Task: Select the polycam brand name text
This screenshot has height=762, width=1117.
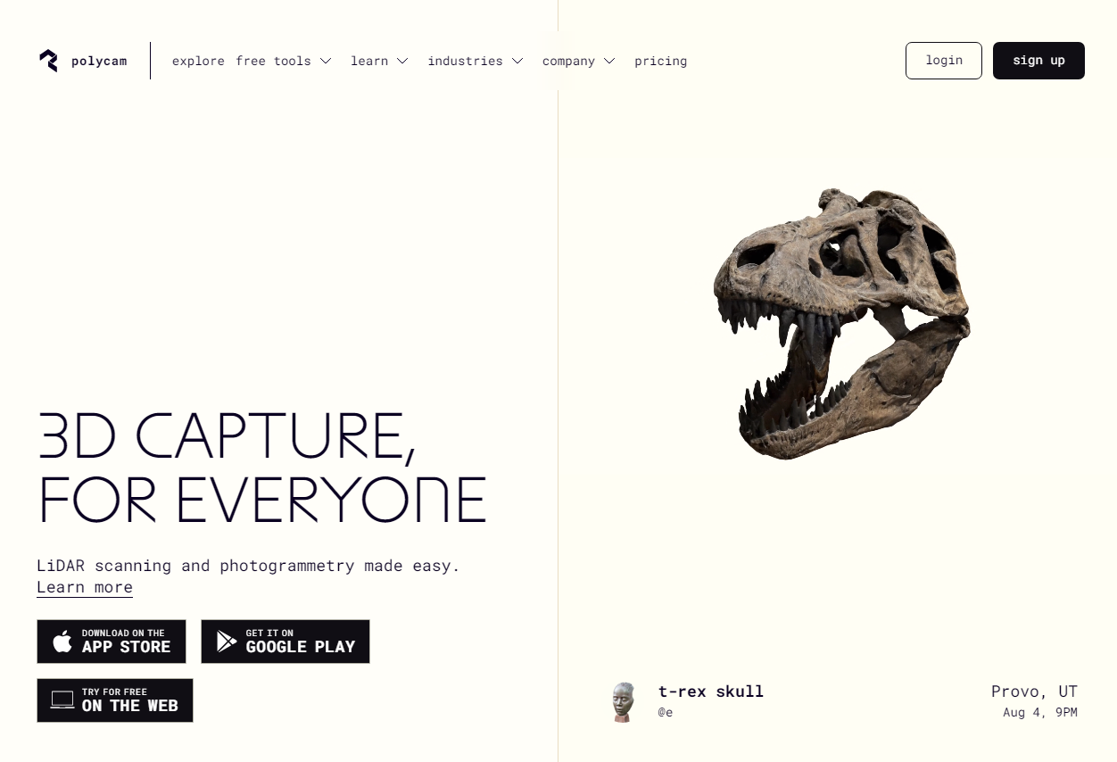Action: (99, 62)
